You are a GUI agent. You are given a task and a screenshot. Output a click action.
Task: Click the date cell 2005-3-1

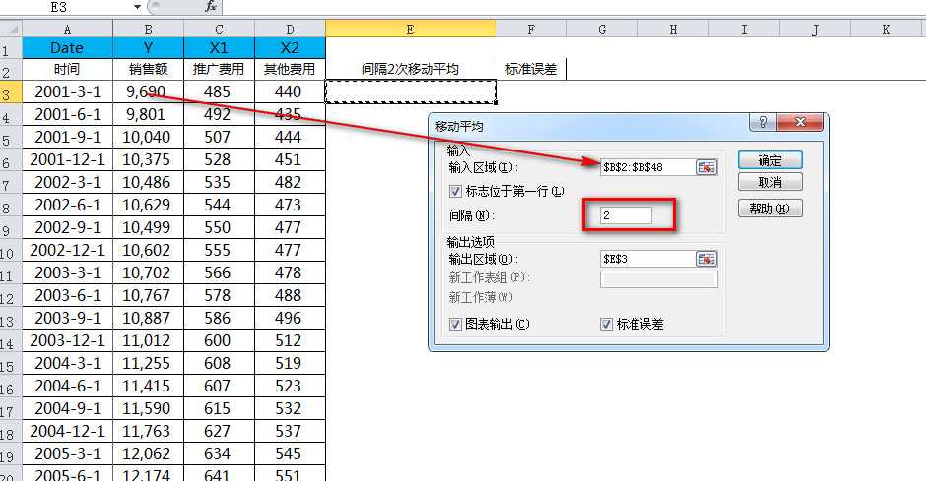pos(67,453)
